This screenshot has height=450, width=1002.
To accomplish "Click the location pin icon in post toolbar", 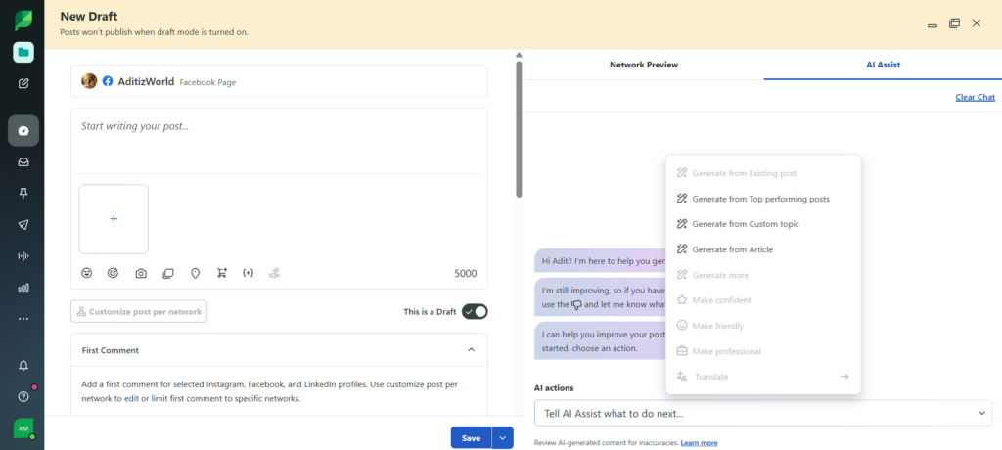I will click(196, 273).
